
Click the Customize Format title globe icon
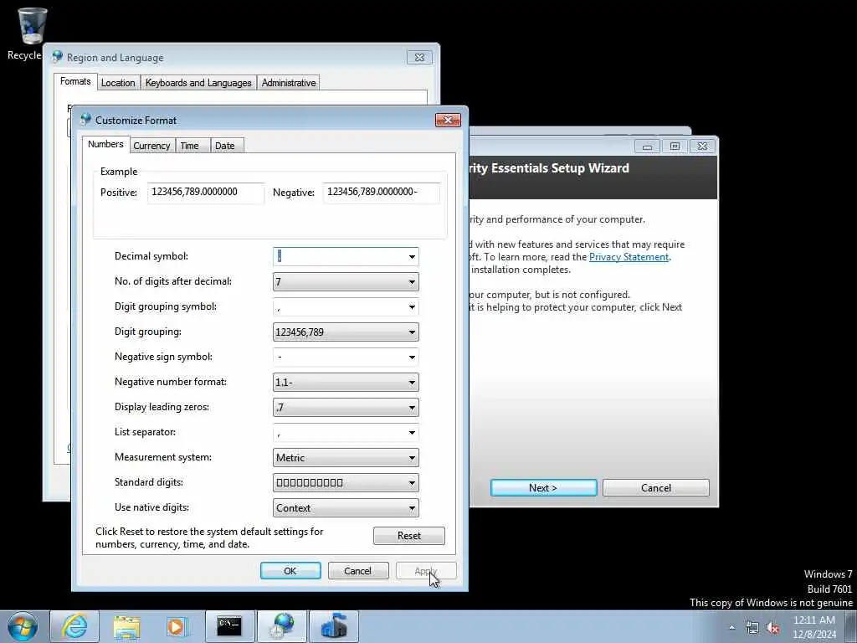point(86,120)
